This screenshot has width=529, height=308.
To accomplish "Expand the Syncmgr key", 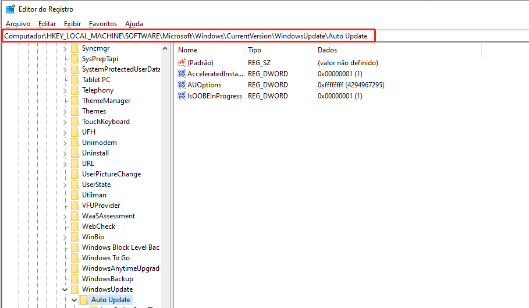I will tap(65, 49).
